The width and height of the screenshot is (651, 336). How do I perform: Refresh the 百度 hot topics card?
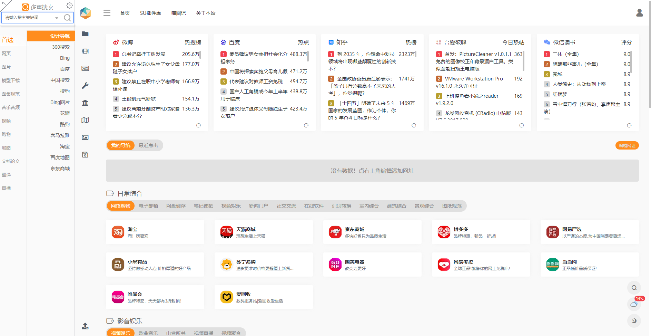[x=306, y=125]
